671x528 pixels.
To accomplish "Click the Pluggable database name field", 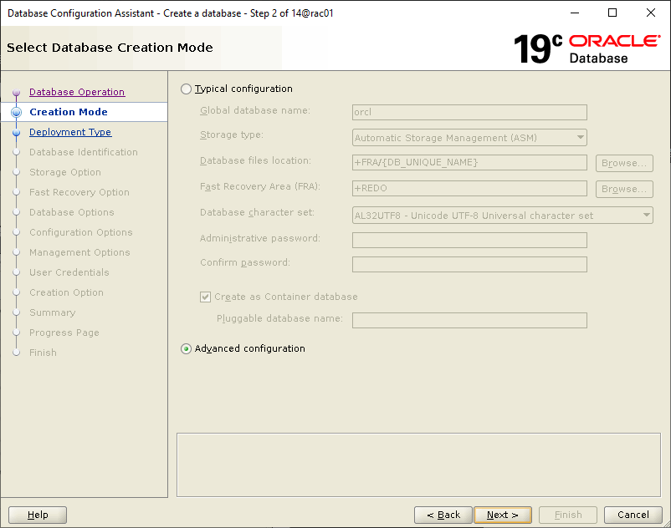I will click(x=469, y=320).
